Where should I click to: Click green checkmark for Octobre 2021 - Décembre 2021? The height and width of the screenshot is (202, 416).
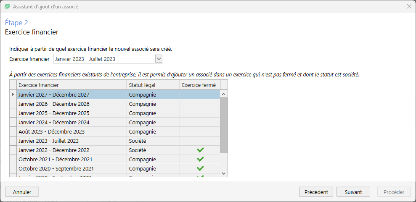(200, 160)
